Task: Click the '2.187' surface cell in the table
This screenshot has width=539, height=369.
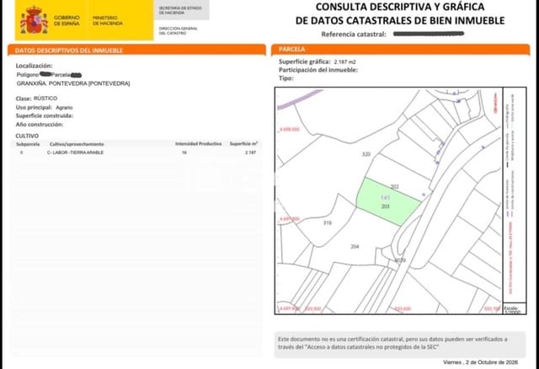Action: click(x=251, y=152)
